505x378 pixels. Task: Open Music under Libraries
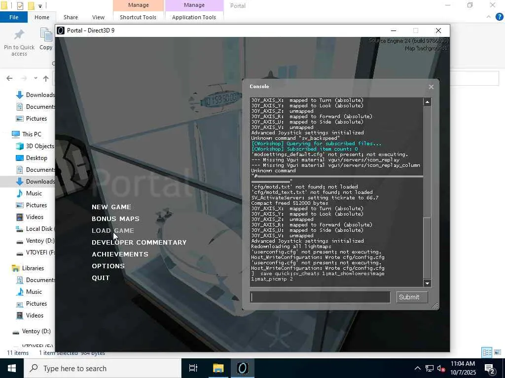click(x=29, y=292)
